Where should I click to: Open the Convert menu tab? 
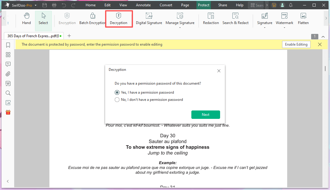[166, 5]
